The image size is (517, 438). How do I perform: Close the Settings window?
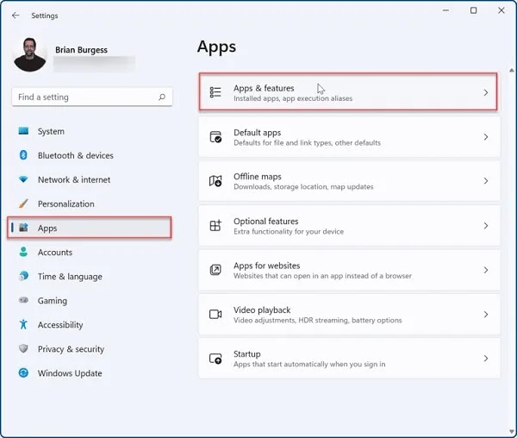click(x=501, y=10)
